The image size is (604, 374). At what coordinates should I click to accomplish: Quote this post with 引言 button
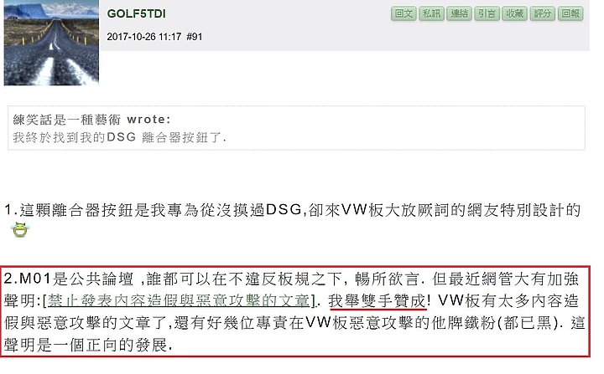tap(487, 14)
